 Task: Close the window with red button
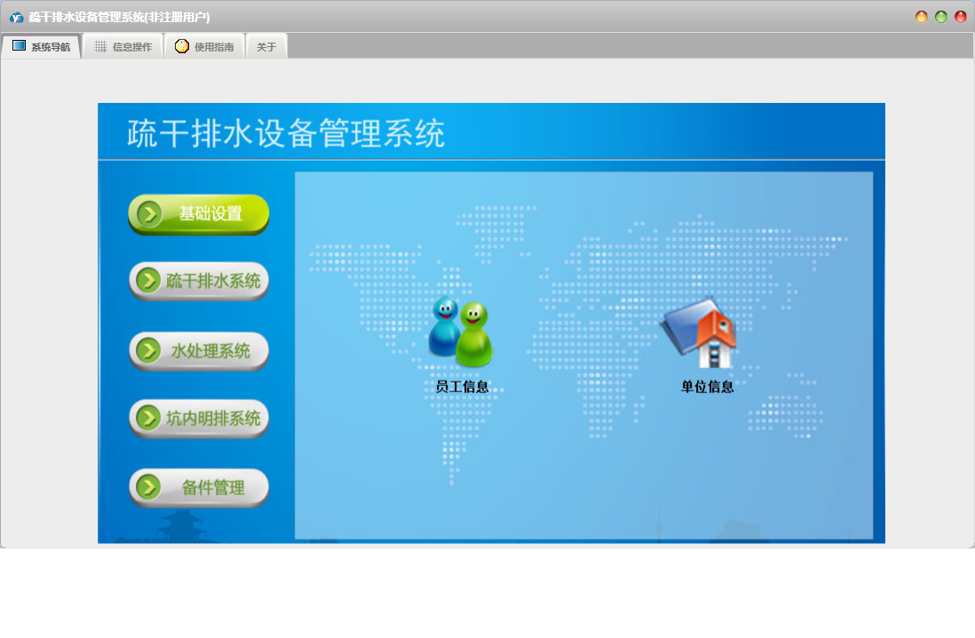961,17
